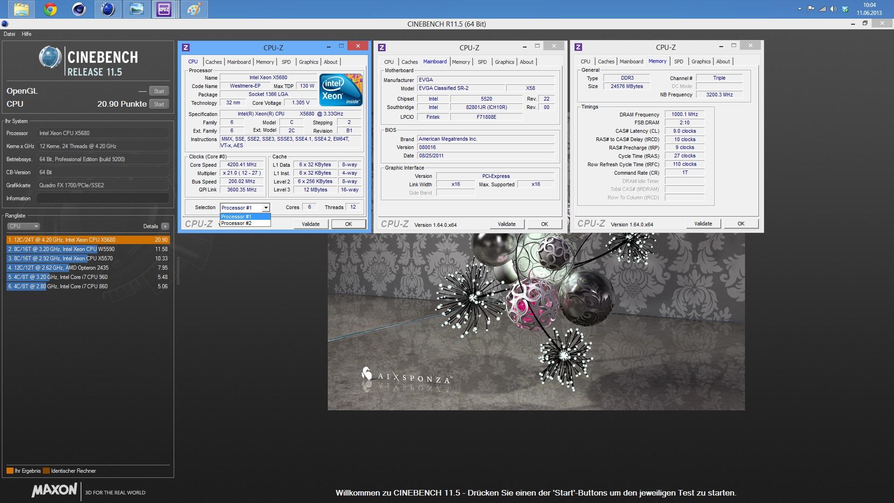Image resolution: width=894 pixels, height=503 pixels.
Task: Start the OpenGL benchmark
Action: [x=159, y=91]
